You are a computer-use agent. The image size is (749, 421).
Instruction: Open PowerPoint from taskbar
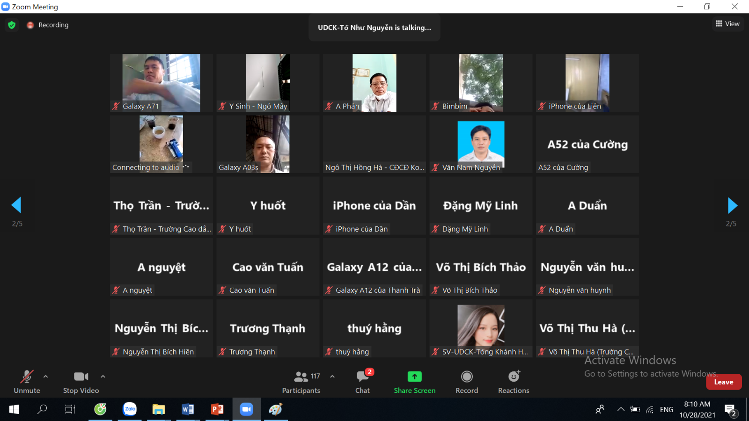click(x=217, y=410)
